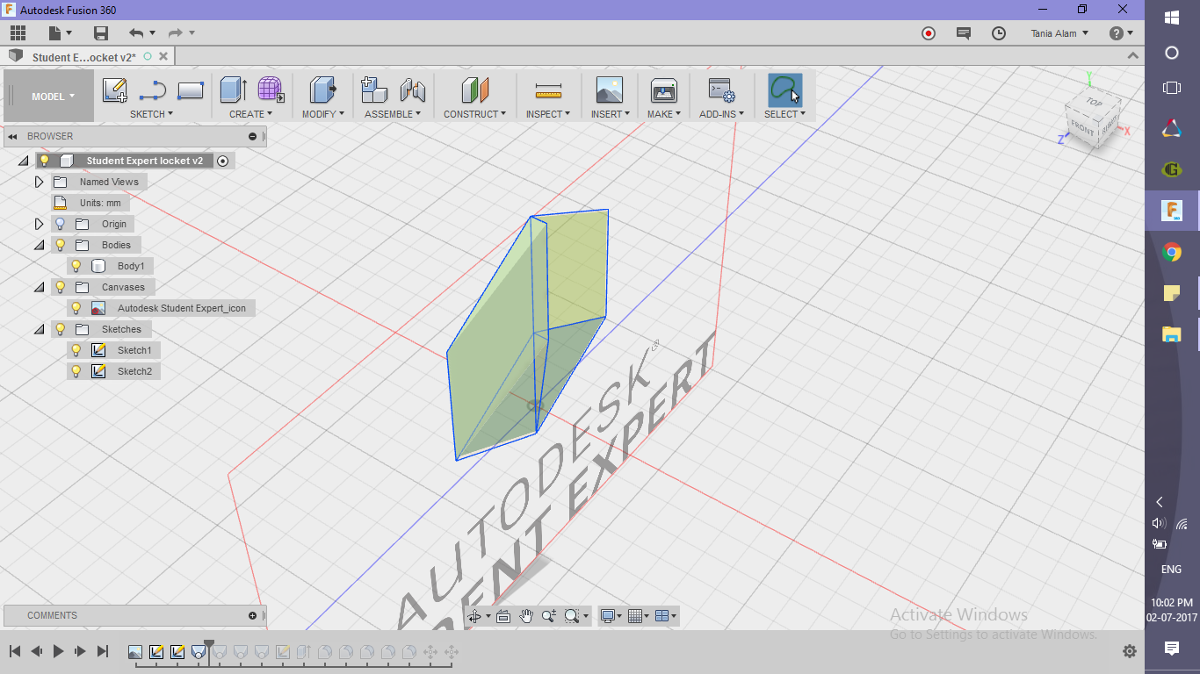Screen dimensions: 1200x674
Task: Select the Offset Plane construct icon
Action: pyautogui.click(x=474, y=90)
